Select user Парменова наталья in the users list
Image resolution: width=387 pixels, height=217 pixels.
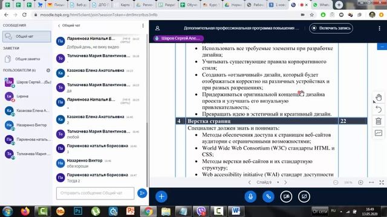click(x=27, y=139)
